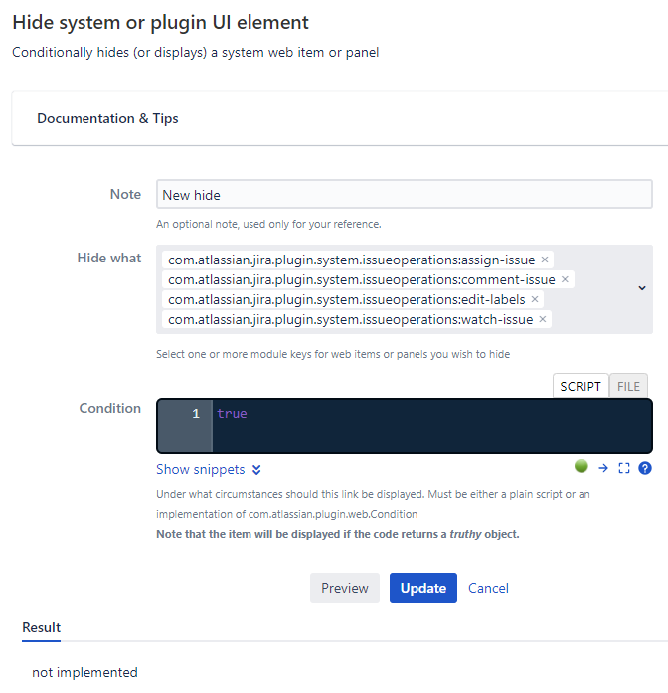
Task: Click the arrow icon below the editor
Action: (603, 468)
